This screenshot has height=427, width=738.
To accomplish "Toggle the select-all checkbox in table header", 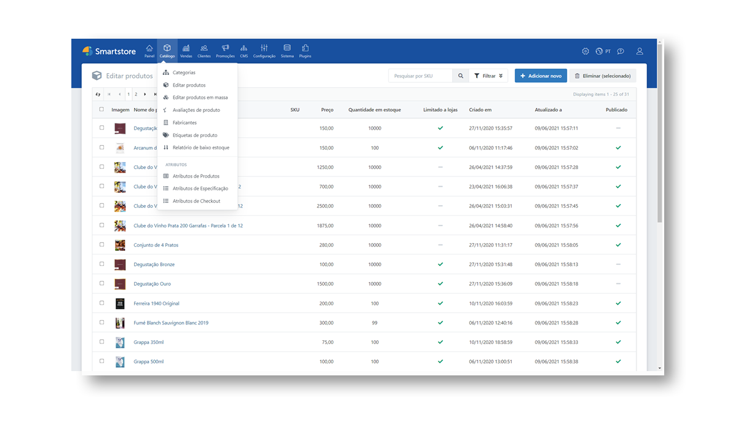I will [x=102, y=109].
